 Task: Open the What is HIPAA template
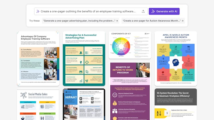pyautogui.click(x=84, y=105)
